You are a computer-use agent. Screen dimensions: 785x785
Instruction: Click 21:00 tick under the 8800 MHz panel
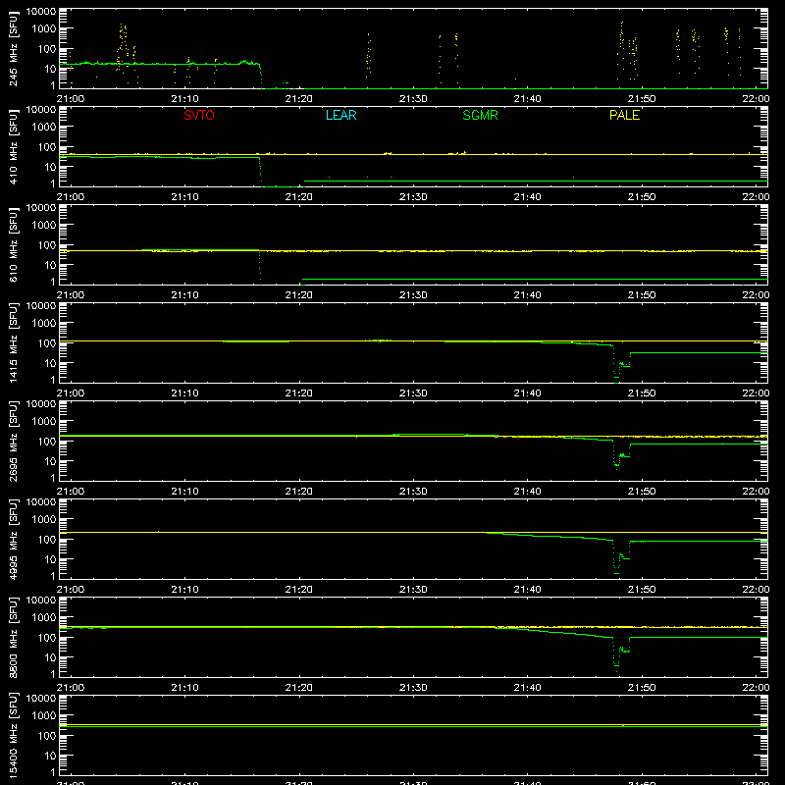pos(70,688)
